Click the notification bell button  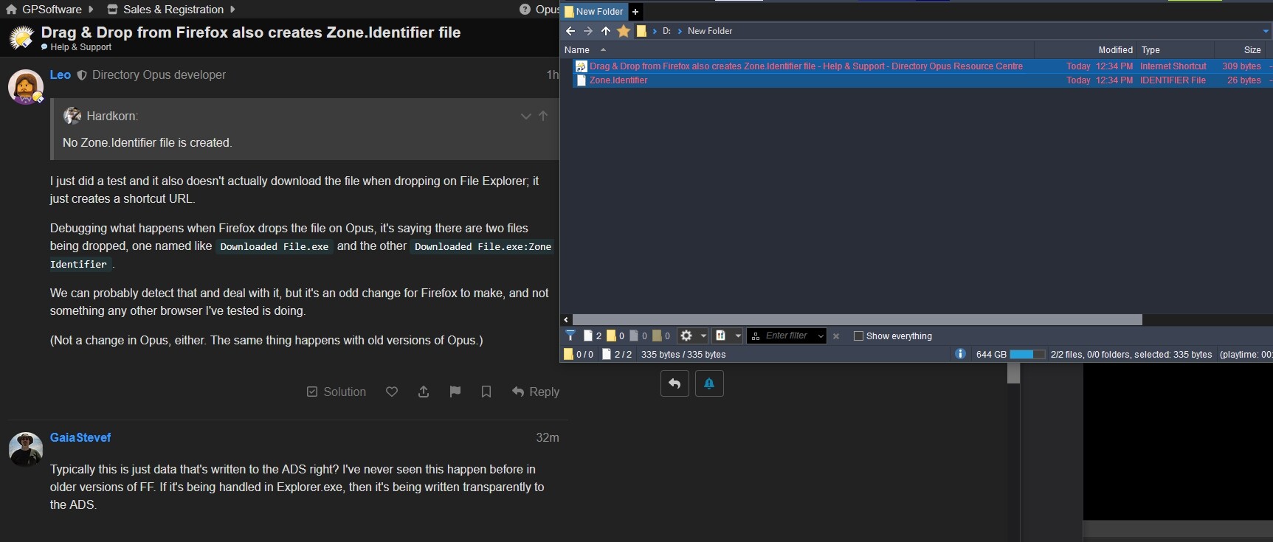709,383
